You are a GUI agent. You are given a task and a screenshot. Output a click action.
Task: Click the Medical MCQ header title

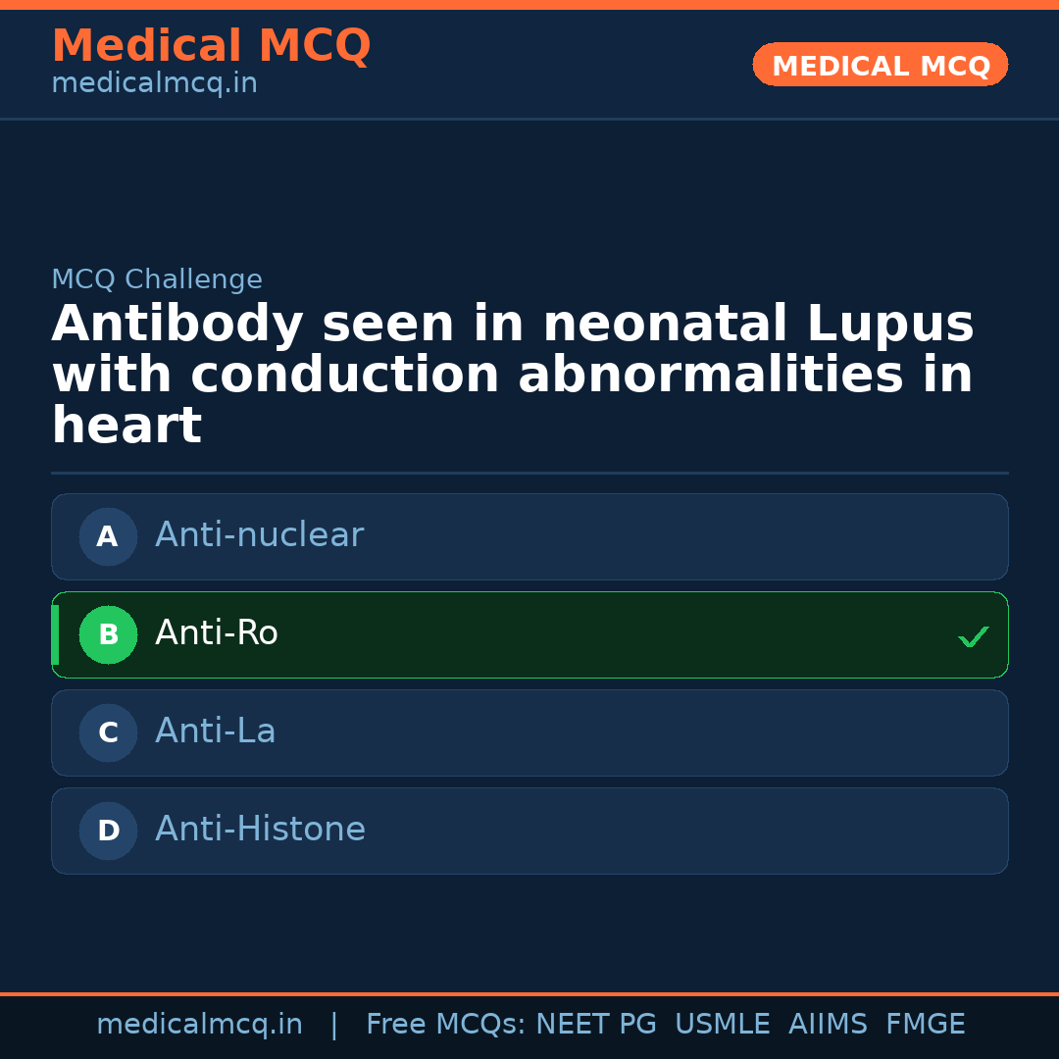point(211,46)
